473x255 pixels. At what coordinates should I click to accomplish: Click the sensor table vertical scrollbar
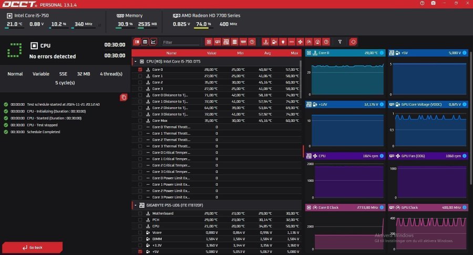click(x=301, y=79)
